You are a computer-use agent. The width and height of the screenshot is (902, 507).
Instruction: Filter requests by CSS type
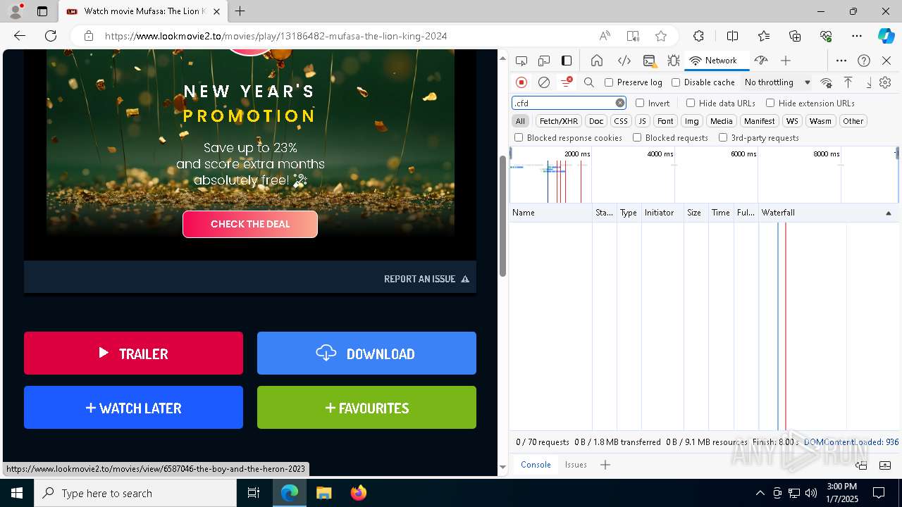[x=621, y=121]
